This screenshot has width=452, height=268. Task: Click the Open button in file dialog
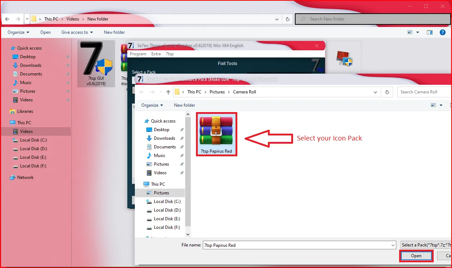click(416, 256)
